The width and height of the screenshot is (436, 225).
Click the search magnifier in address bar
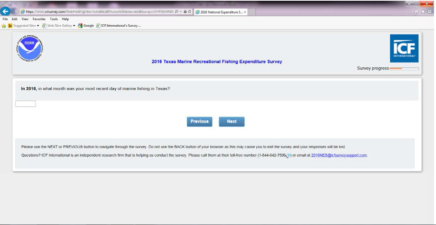176,12
